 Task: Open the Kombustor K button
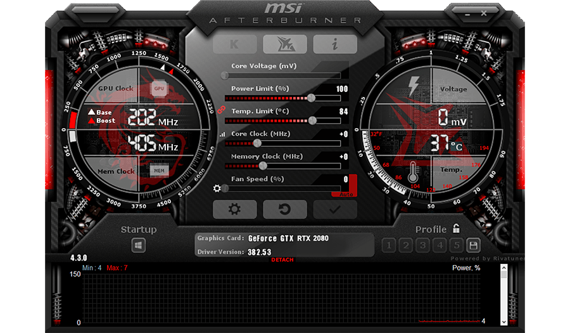pos(234,44)
